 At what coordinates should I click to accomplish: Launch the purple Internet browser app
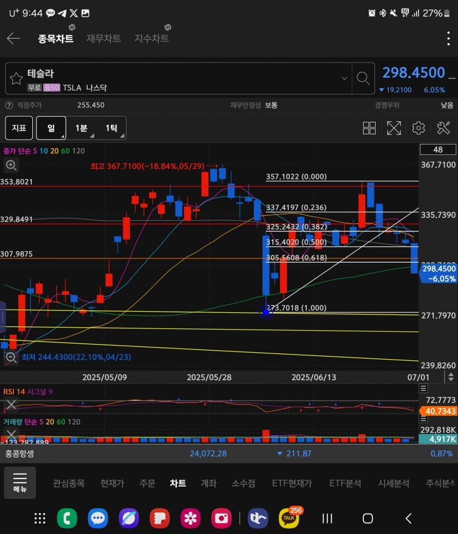[129, 518]
